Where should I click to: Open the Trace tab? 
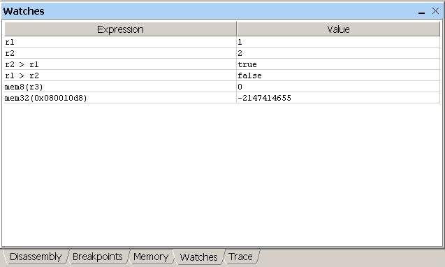point(240,257)
